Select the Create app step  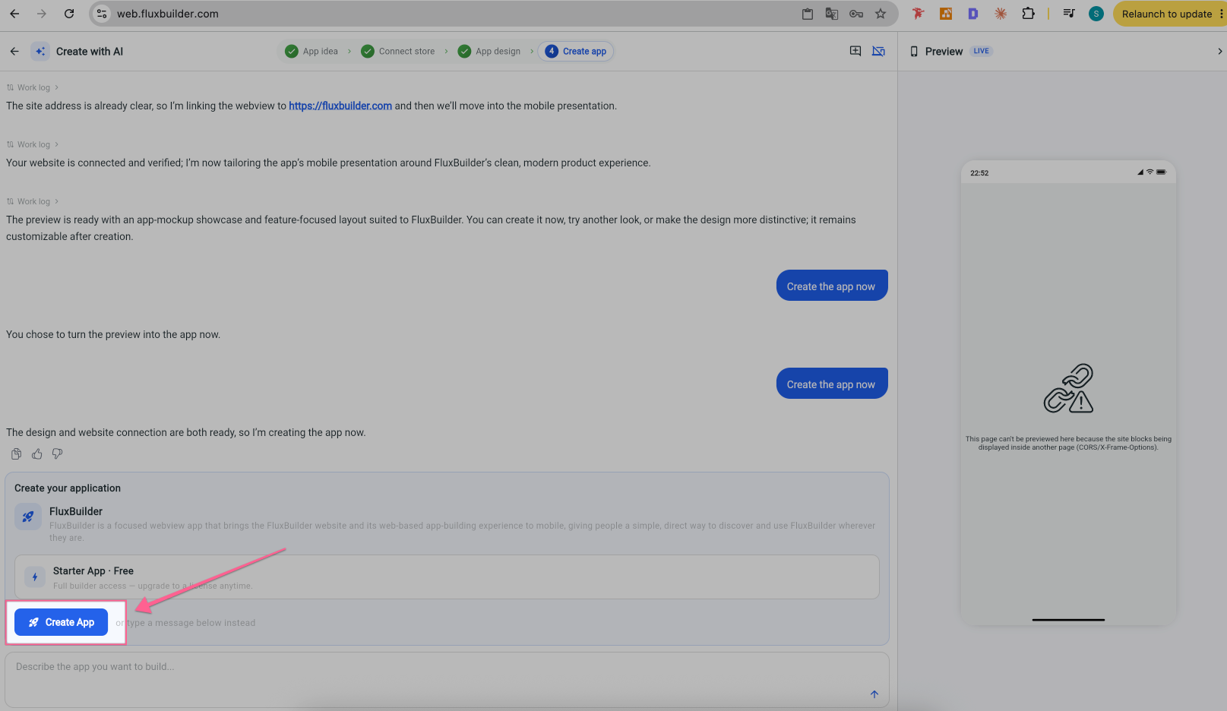(576, 51)
